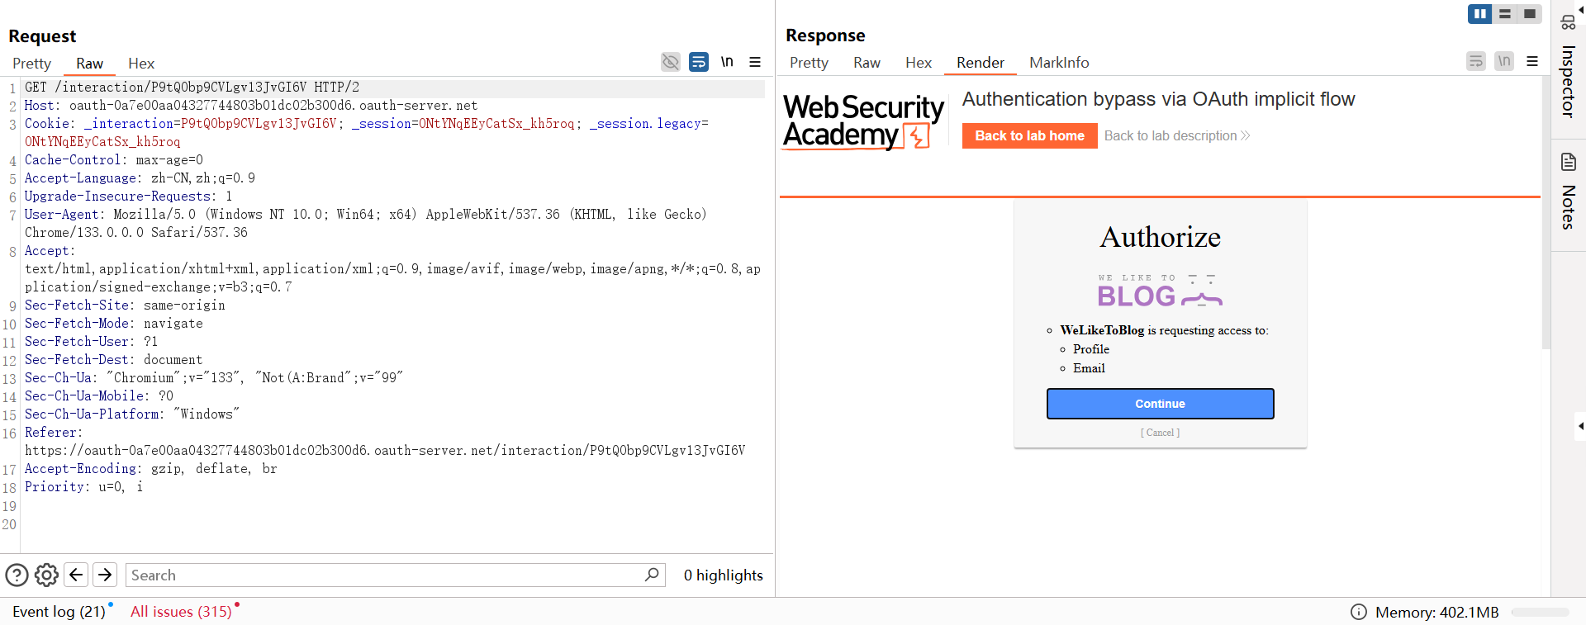Open the Response panel hamburger options menu

coord(1532,61)
